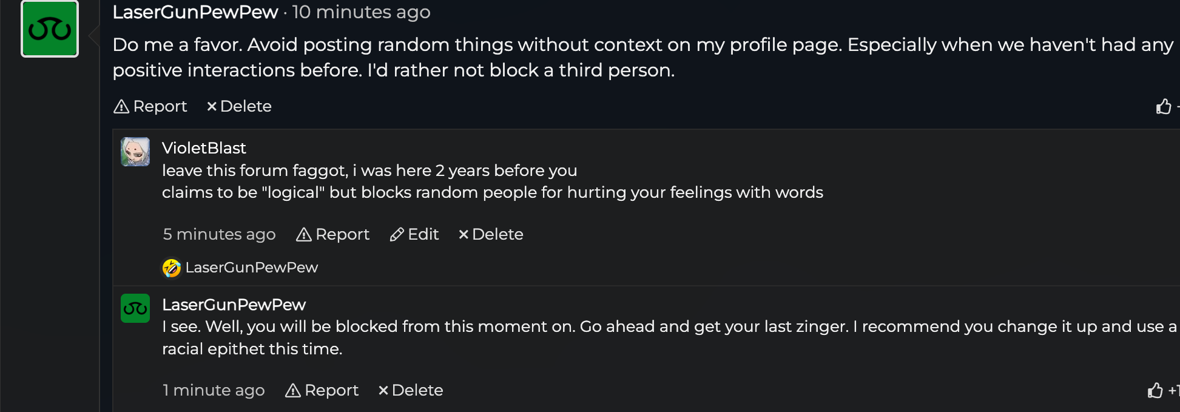The width and height of the screenshot is (1180, 412).
Task: Open LaserGunPewPew's username on the last comment
Action: (234, 305)
